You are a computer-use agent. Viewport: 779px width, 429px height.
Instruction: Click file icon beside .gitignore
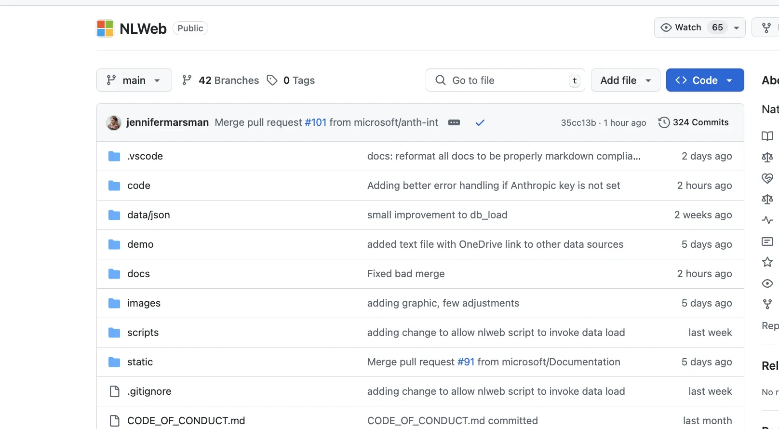(x=114, y=391)
